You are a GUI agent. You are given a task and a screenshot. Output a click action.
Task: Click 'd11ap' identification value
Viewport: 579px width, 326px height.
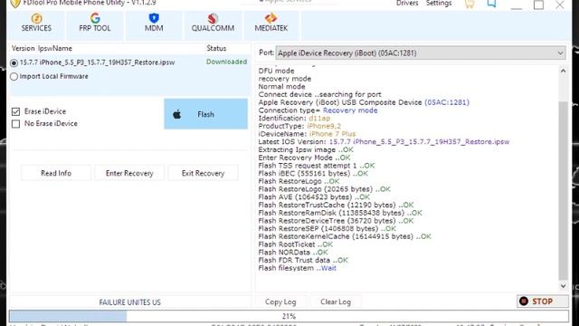pyautogui.click(x=319, y=119)
